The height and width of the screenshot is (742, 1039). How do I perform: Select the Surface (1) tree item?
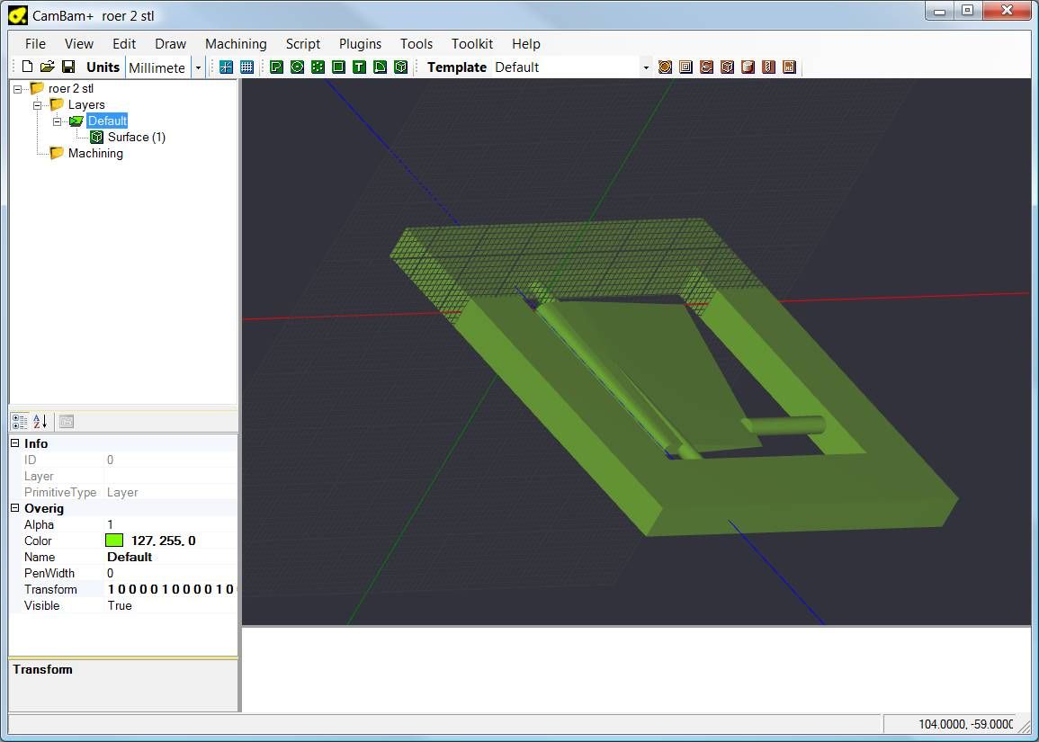pos(136,137)
